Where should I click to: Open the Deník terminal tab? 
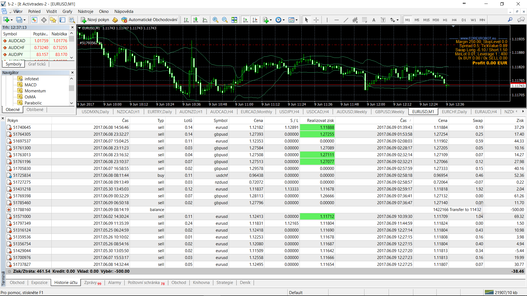pyautogui.click(x=245, y=283)
